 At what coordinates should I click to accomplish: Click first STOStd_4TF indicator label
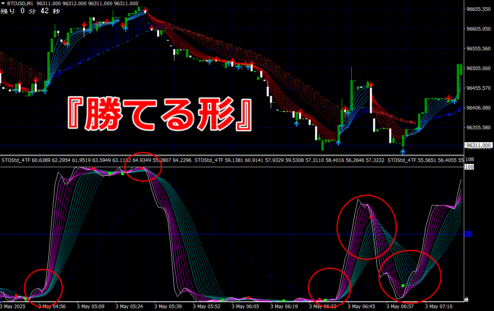pyautogui.click(x=15, y=160)
